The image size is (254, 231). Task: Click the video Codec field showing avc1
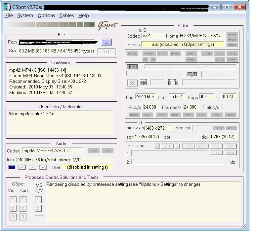pyautogui.click(x=152, y=36)
